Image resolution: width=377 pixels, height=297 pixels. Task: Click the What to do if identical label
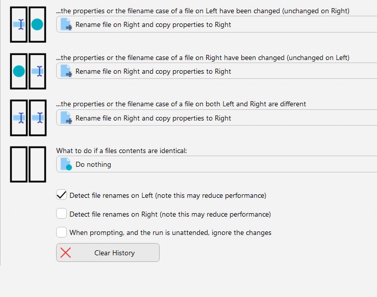[x=121, y=151]
